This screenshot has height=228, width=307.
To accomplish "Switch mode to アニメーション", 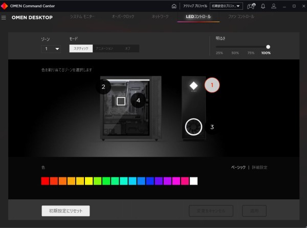I will pos(104,48).
